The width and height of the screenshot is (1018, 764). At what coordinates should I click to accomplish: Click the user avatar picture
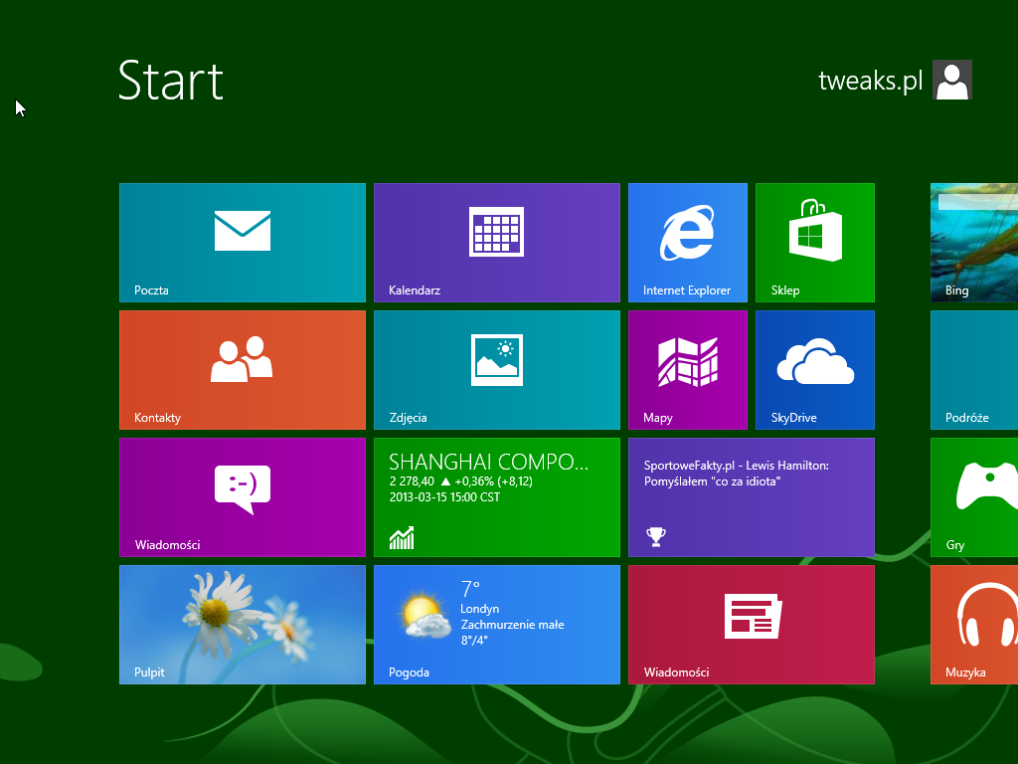click(952, 80)
